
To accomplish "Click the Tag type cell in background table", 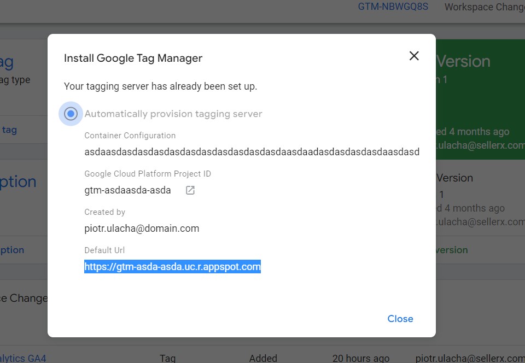I will [x=167, y=358].
